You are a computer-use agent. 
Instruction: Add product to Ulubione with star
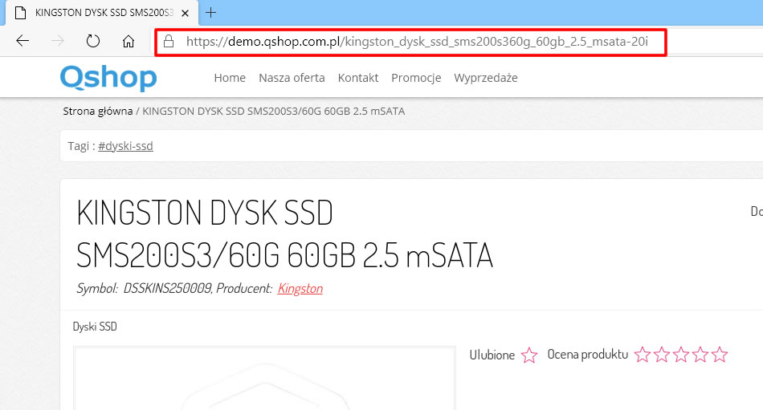tap(529, 355)
